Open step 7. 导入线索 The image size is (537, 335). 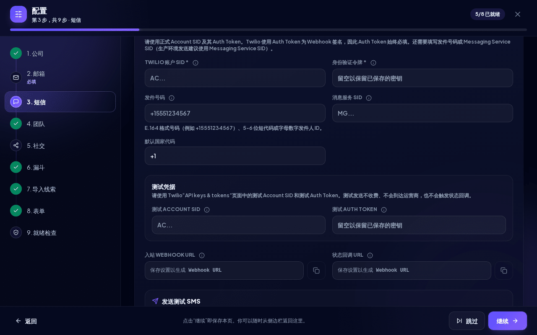tap(60, 189)
